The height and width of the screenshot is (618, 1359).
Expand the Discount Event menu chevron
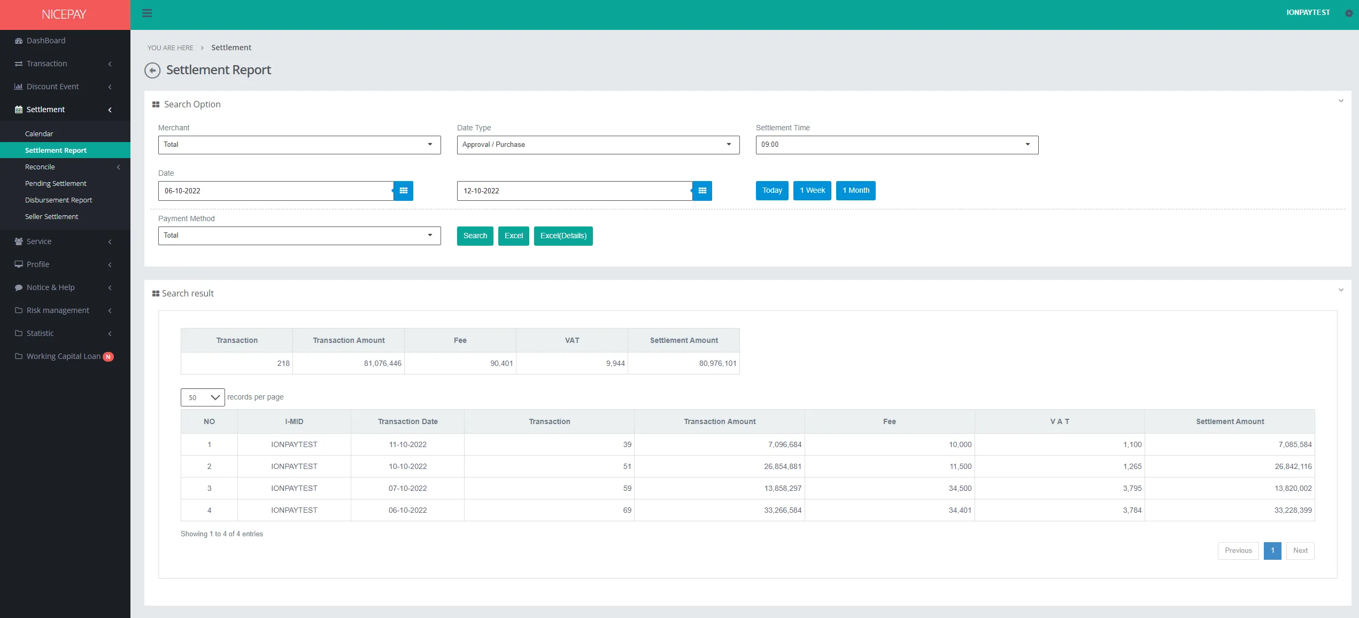tap(110, 87)
